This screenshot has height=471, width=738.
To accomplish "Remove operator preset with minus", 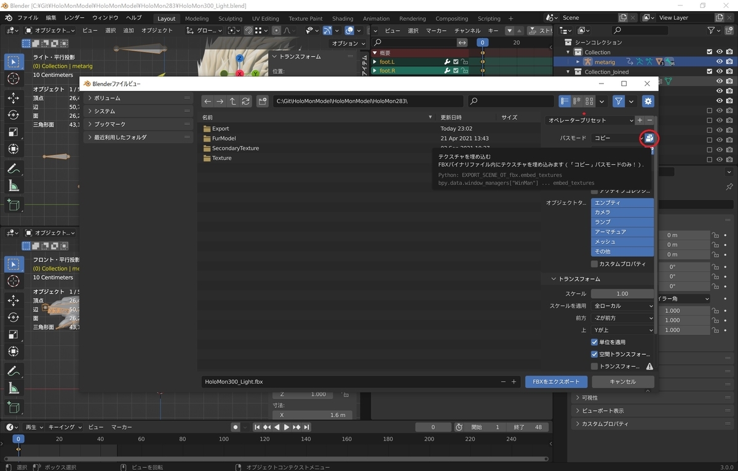I will (x=649, y=121).
